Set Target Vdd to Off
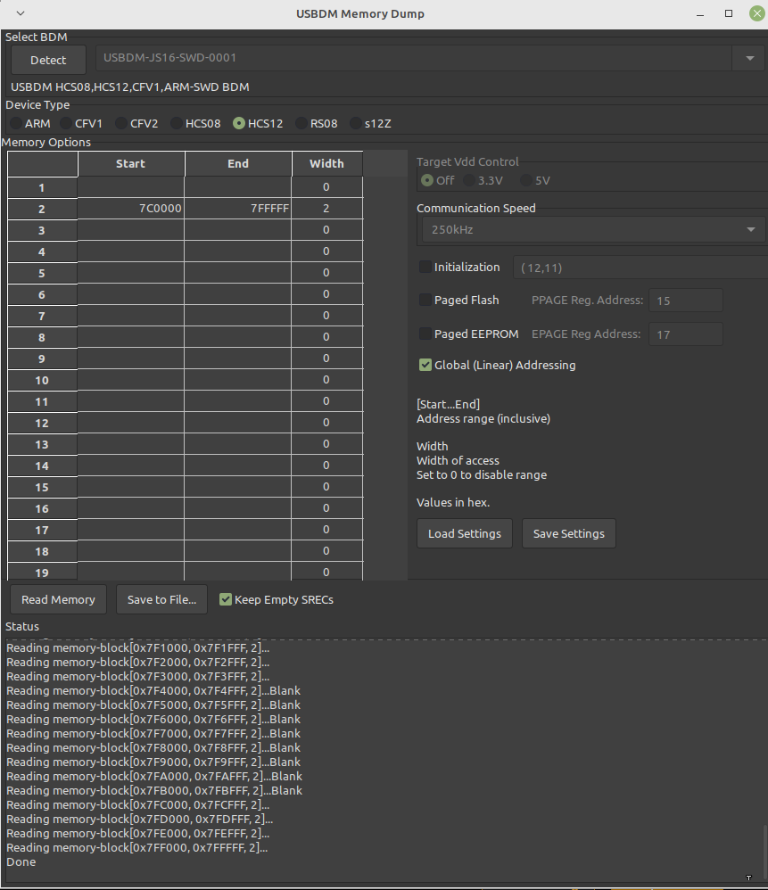Screen dimensions: 768x890 (x=438, y=180)
